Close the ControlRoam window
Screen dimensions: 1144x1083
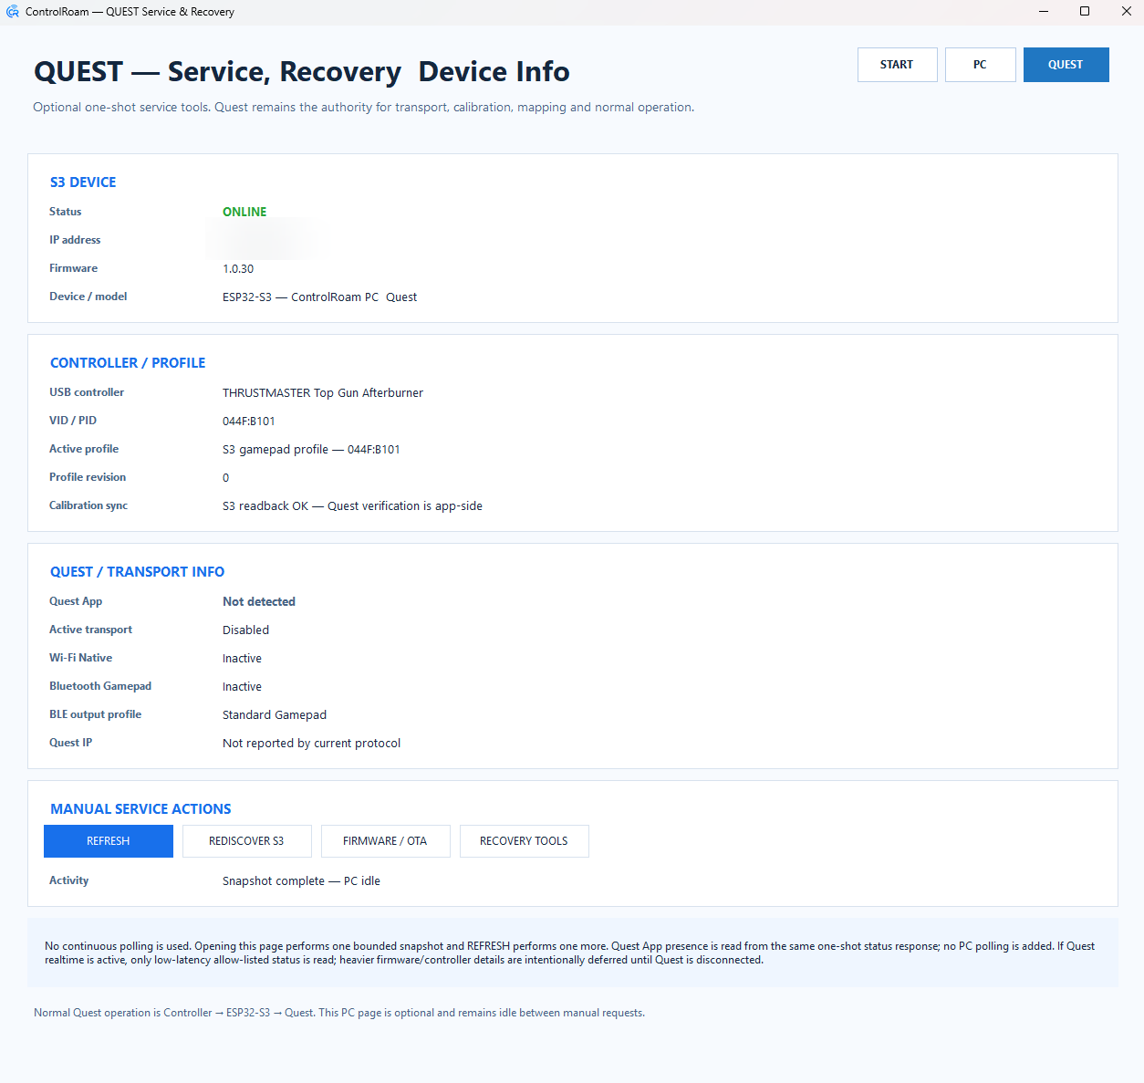1126,12
